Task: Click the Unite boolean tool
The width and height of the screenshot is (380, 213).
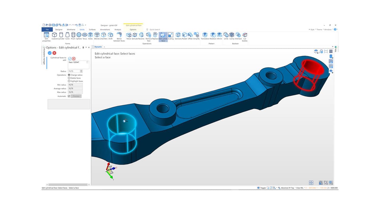Action: pos(226,35)
